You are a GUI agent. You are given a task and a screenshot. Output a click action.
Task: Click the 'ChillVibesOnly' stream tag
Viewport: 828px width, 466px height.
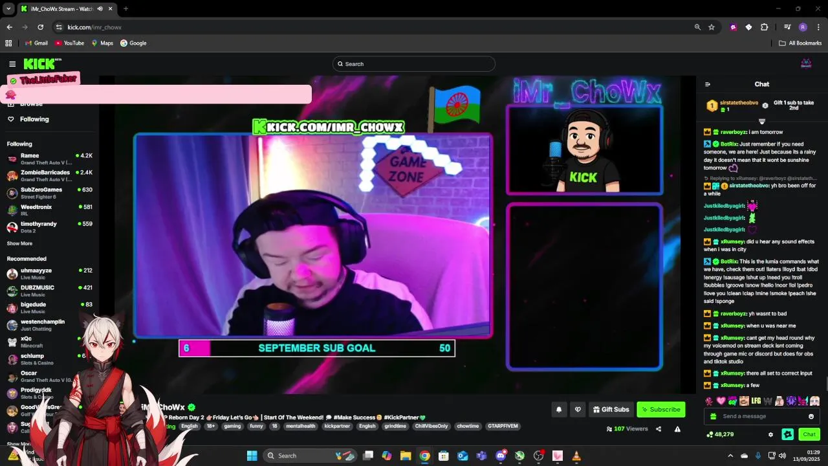pos(431,427)
